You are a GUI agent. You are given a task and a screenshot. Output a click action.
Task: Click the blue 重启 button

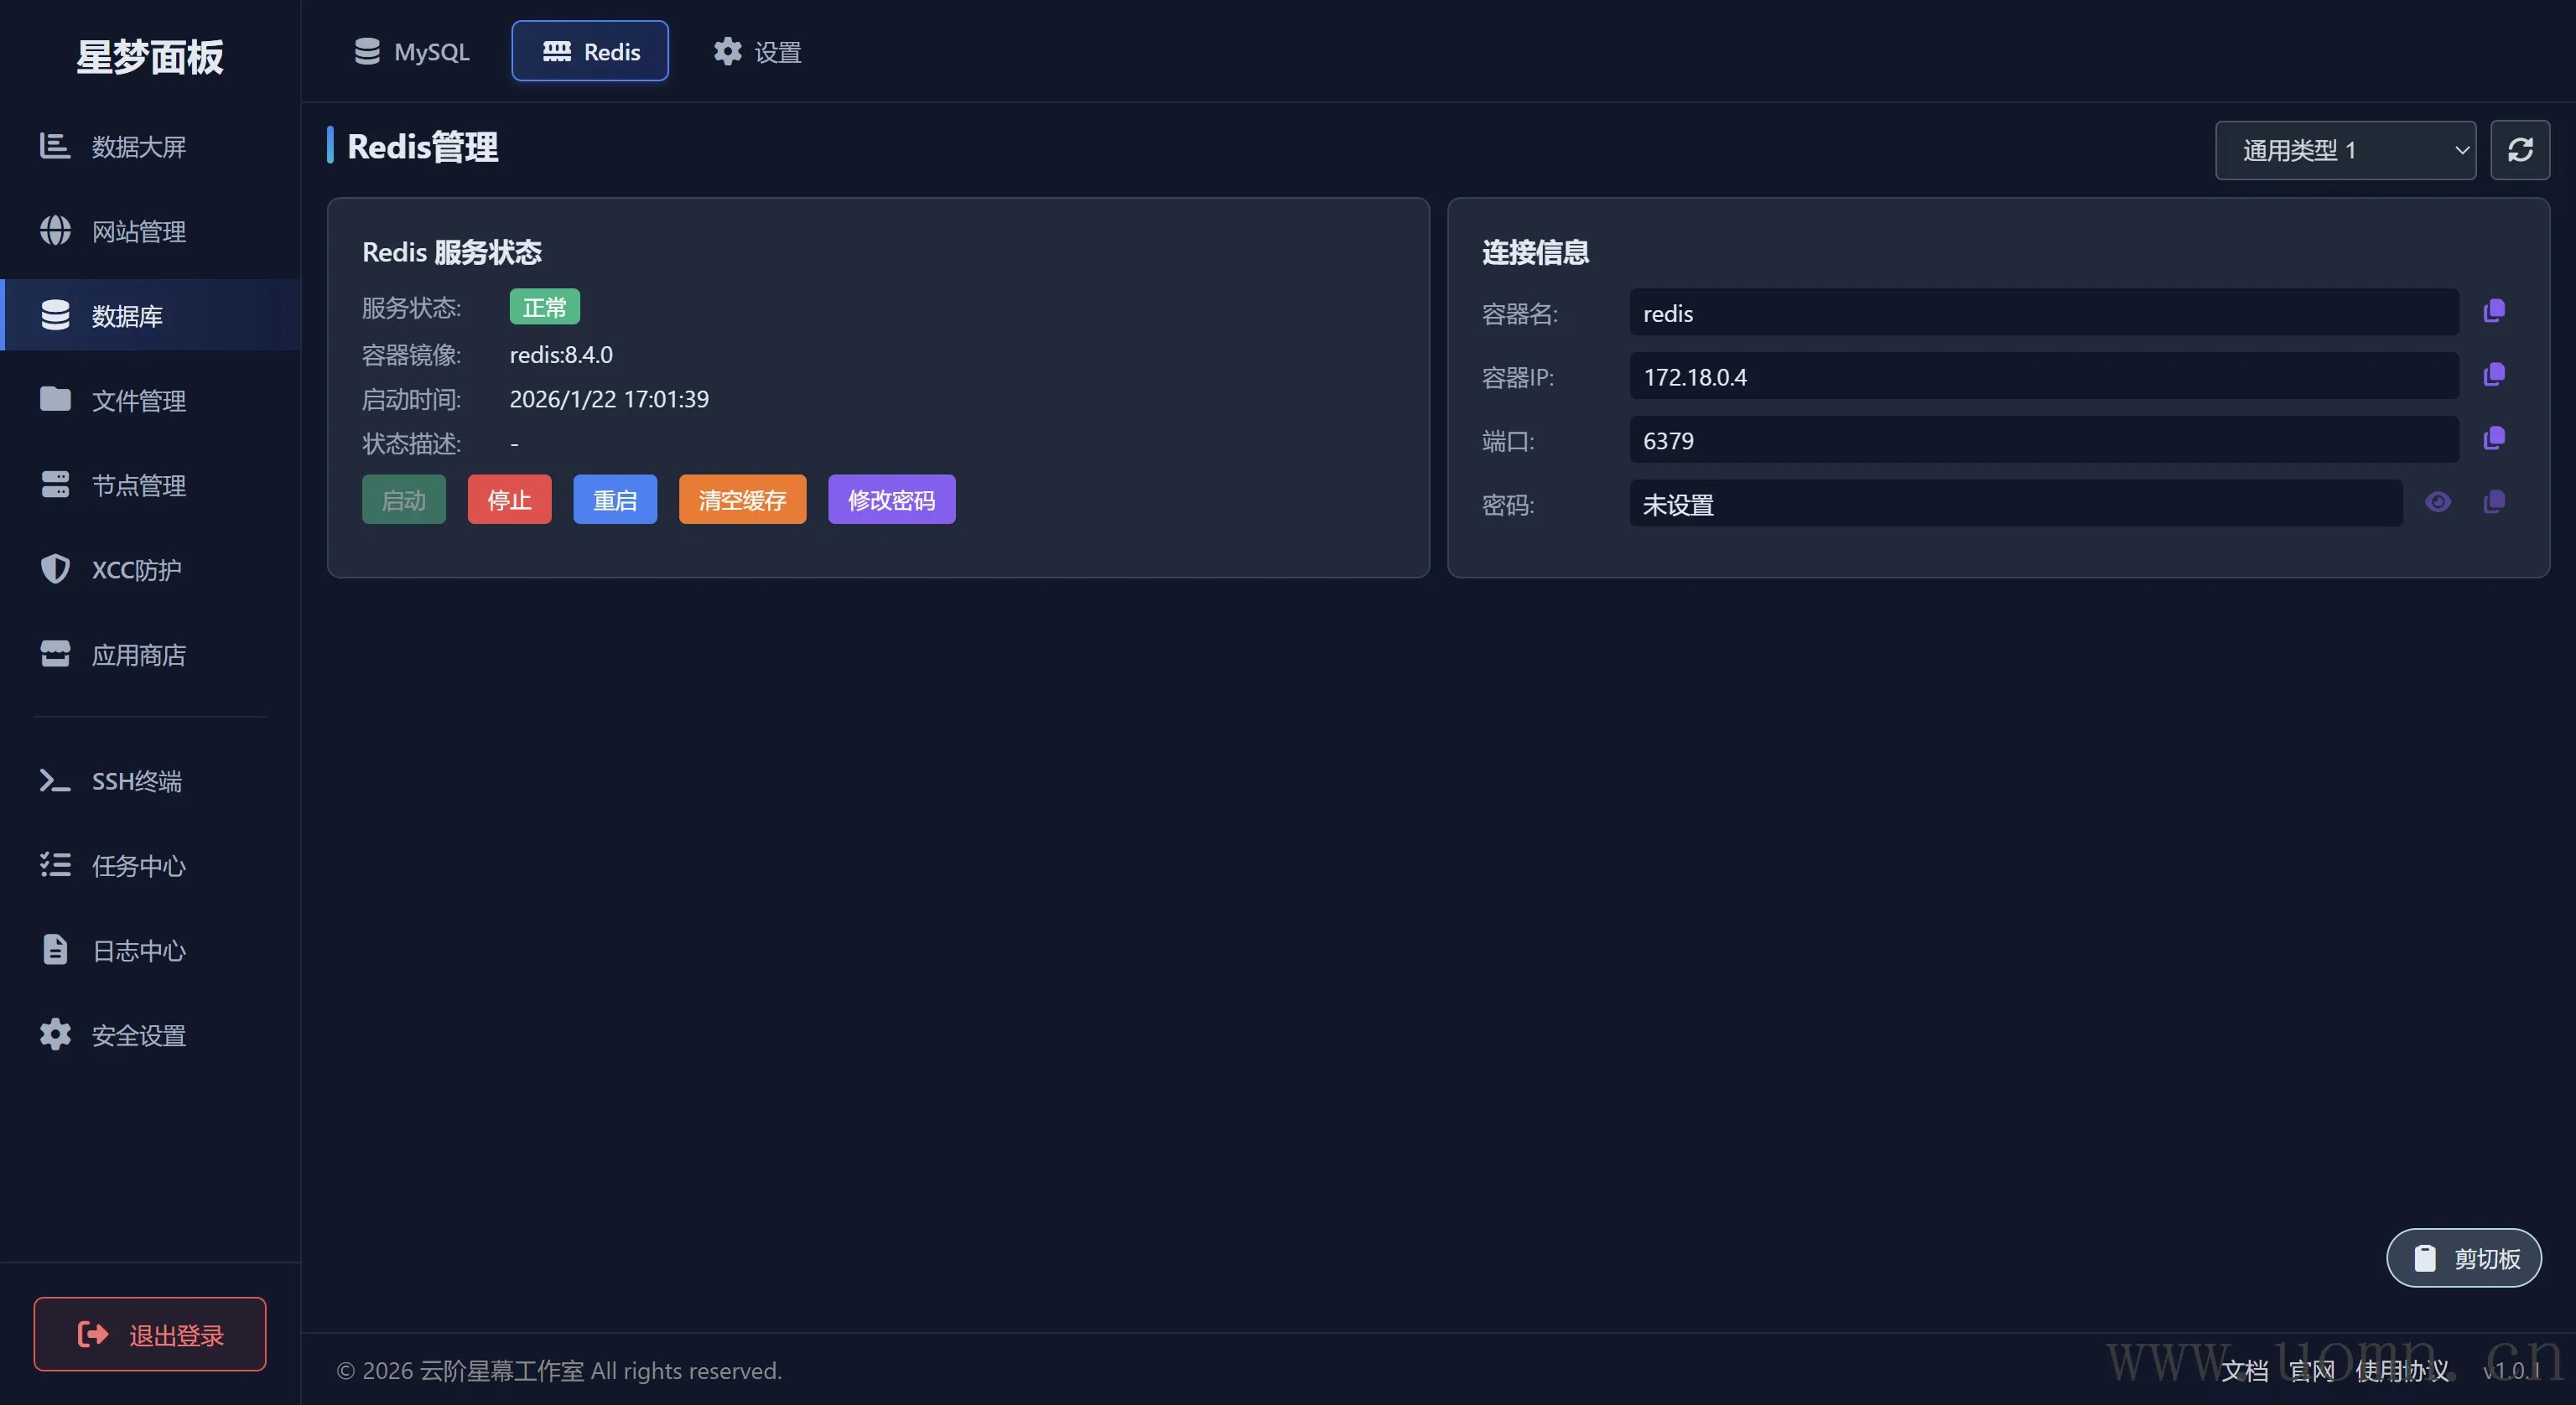click(615, 500)
